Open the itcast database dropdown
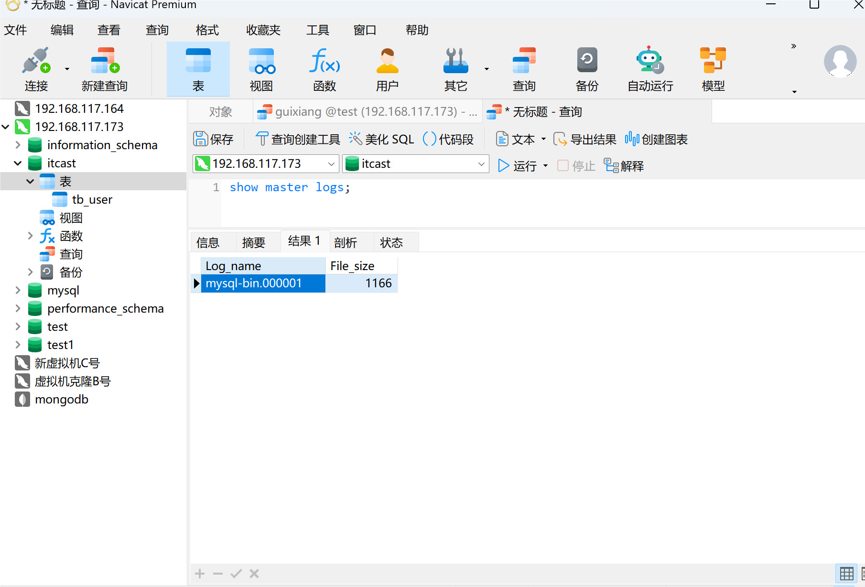This screenshot has height=587, width=865. point(416,164)
